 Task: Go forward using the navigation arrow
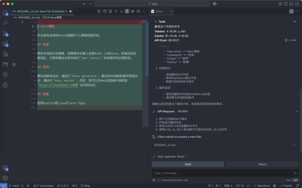pyautogui.click(x=90, y=4)
